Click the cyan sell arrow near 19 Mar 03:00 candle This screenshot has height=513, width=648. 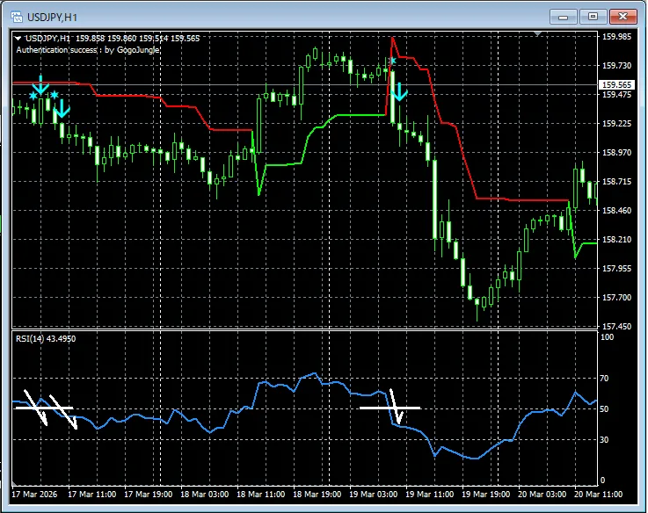point(399,92)
